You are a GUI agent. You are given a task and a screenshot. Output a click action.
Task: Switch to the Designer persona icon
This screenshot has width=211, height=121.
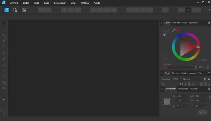6,10
